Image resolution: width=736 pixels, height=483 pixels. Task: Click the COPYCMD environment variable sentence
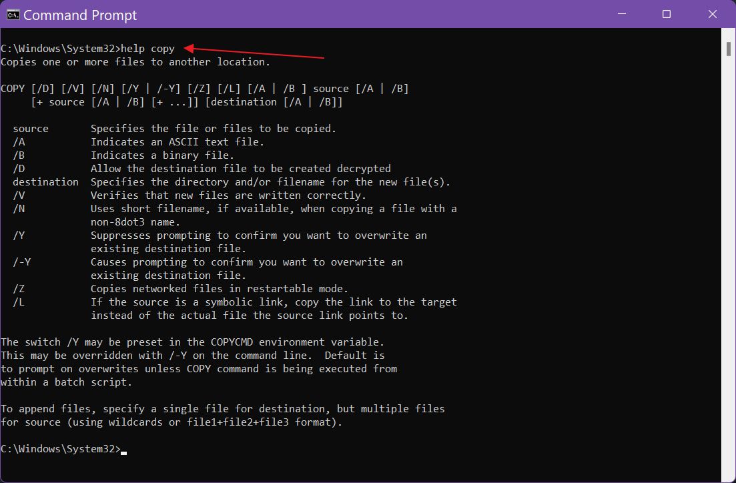coord(194,342)
